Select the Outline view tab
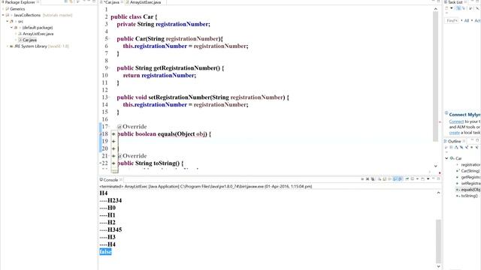481x270 pixels. [454, 141]
